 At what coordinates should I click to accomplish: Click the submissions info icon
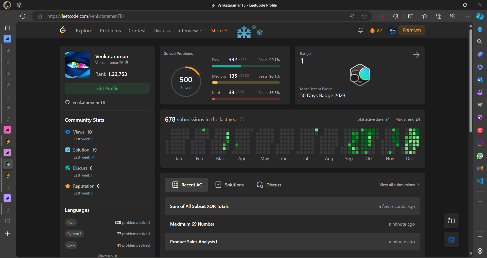[242, 119]
